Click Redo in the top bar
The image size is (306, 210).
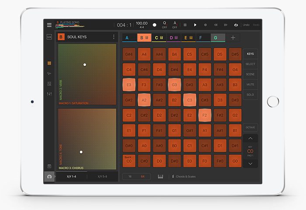click(x=256, y=25)
